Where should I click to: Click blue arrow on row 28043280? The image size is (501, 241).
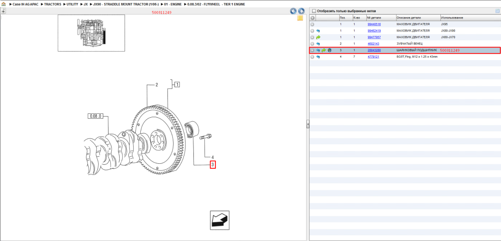point(318,51)
